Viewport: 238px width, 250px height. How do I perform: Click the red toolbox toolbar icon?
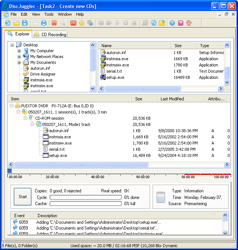(x=73, y=23)
